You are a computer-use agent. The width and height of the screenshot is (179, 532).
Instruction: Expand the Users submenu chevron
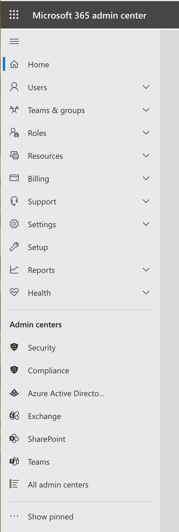click(146, 87)
